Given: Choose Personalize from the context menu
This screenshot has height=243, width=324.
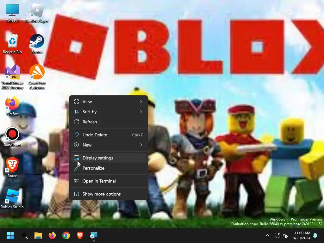Looking at the screenshot, I should coord(108,168).
